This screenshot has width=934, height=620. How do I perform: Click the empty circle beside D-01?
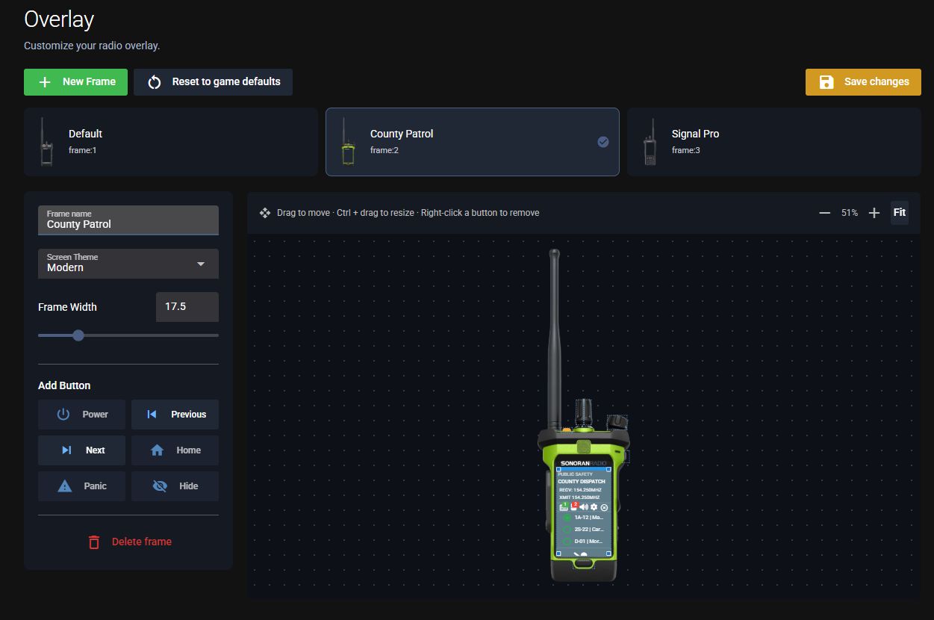567,541
